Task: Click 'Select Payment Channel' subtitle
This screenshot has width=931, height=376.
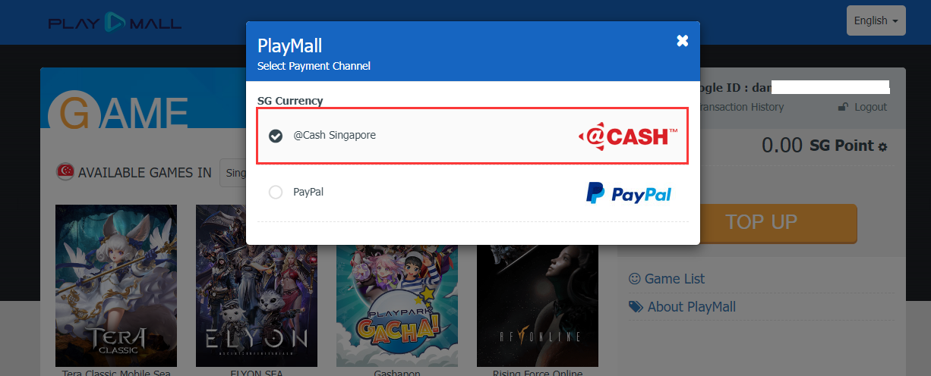Action: pyautogui.click(x=314, y=66)
